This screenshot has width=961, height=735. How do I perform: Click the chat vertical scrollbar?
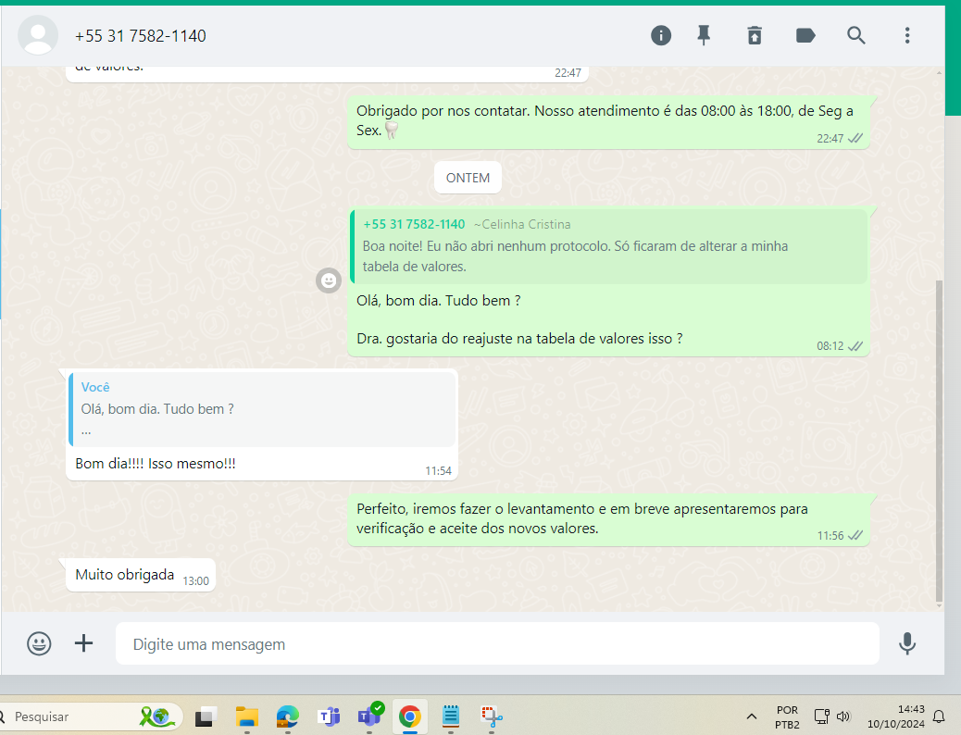(x=940, y=435)
